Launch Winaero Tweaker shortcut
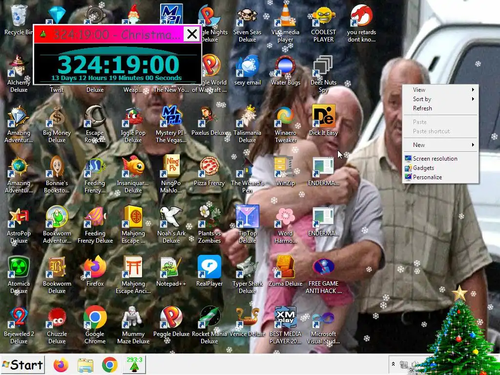This screenshot has height=375, width=500. pyautogui.click(x=285, y=124)
